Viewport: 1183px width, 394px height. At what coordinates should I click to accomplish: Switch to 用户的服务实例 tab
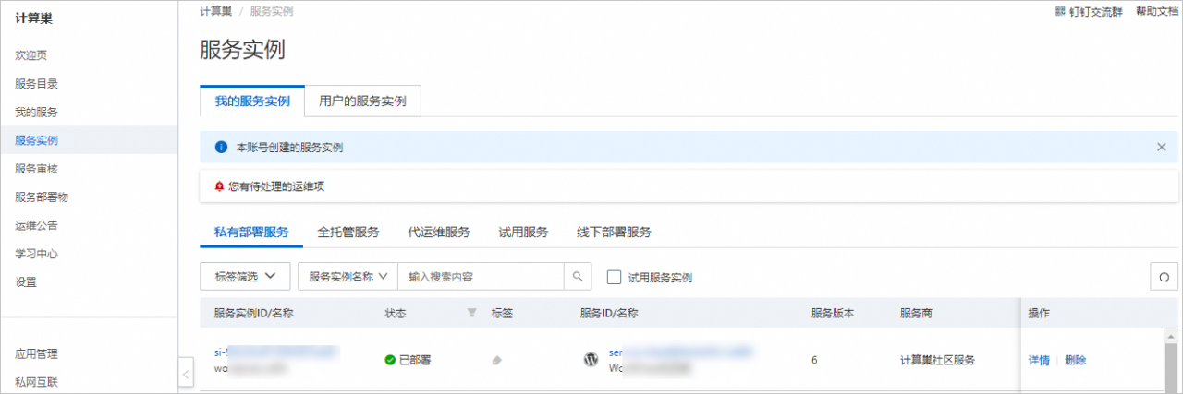point(362,101)
